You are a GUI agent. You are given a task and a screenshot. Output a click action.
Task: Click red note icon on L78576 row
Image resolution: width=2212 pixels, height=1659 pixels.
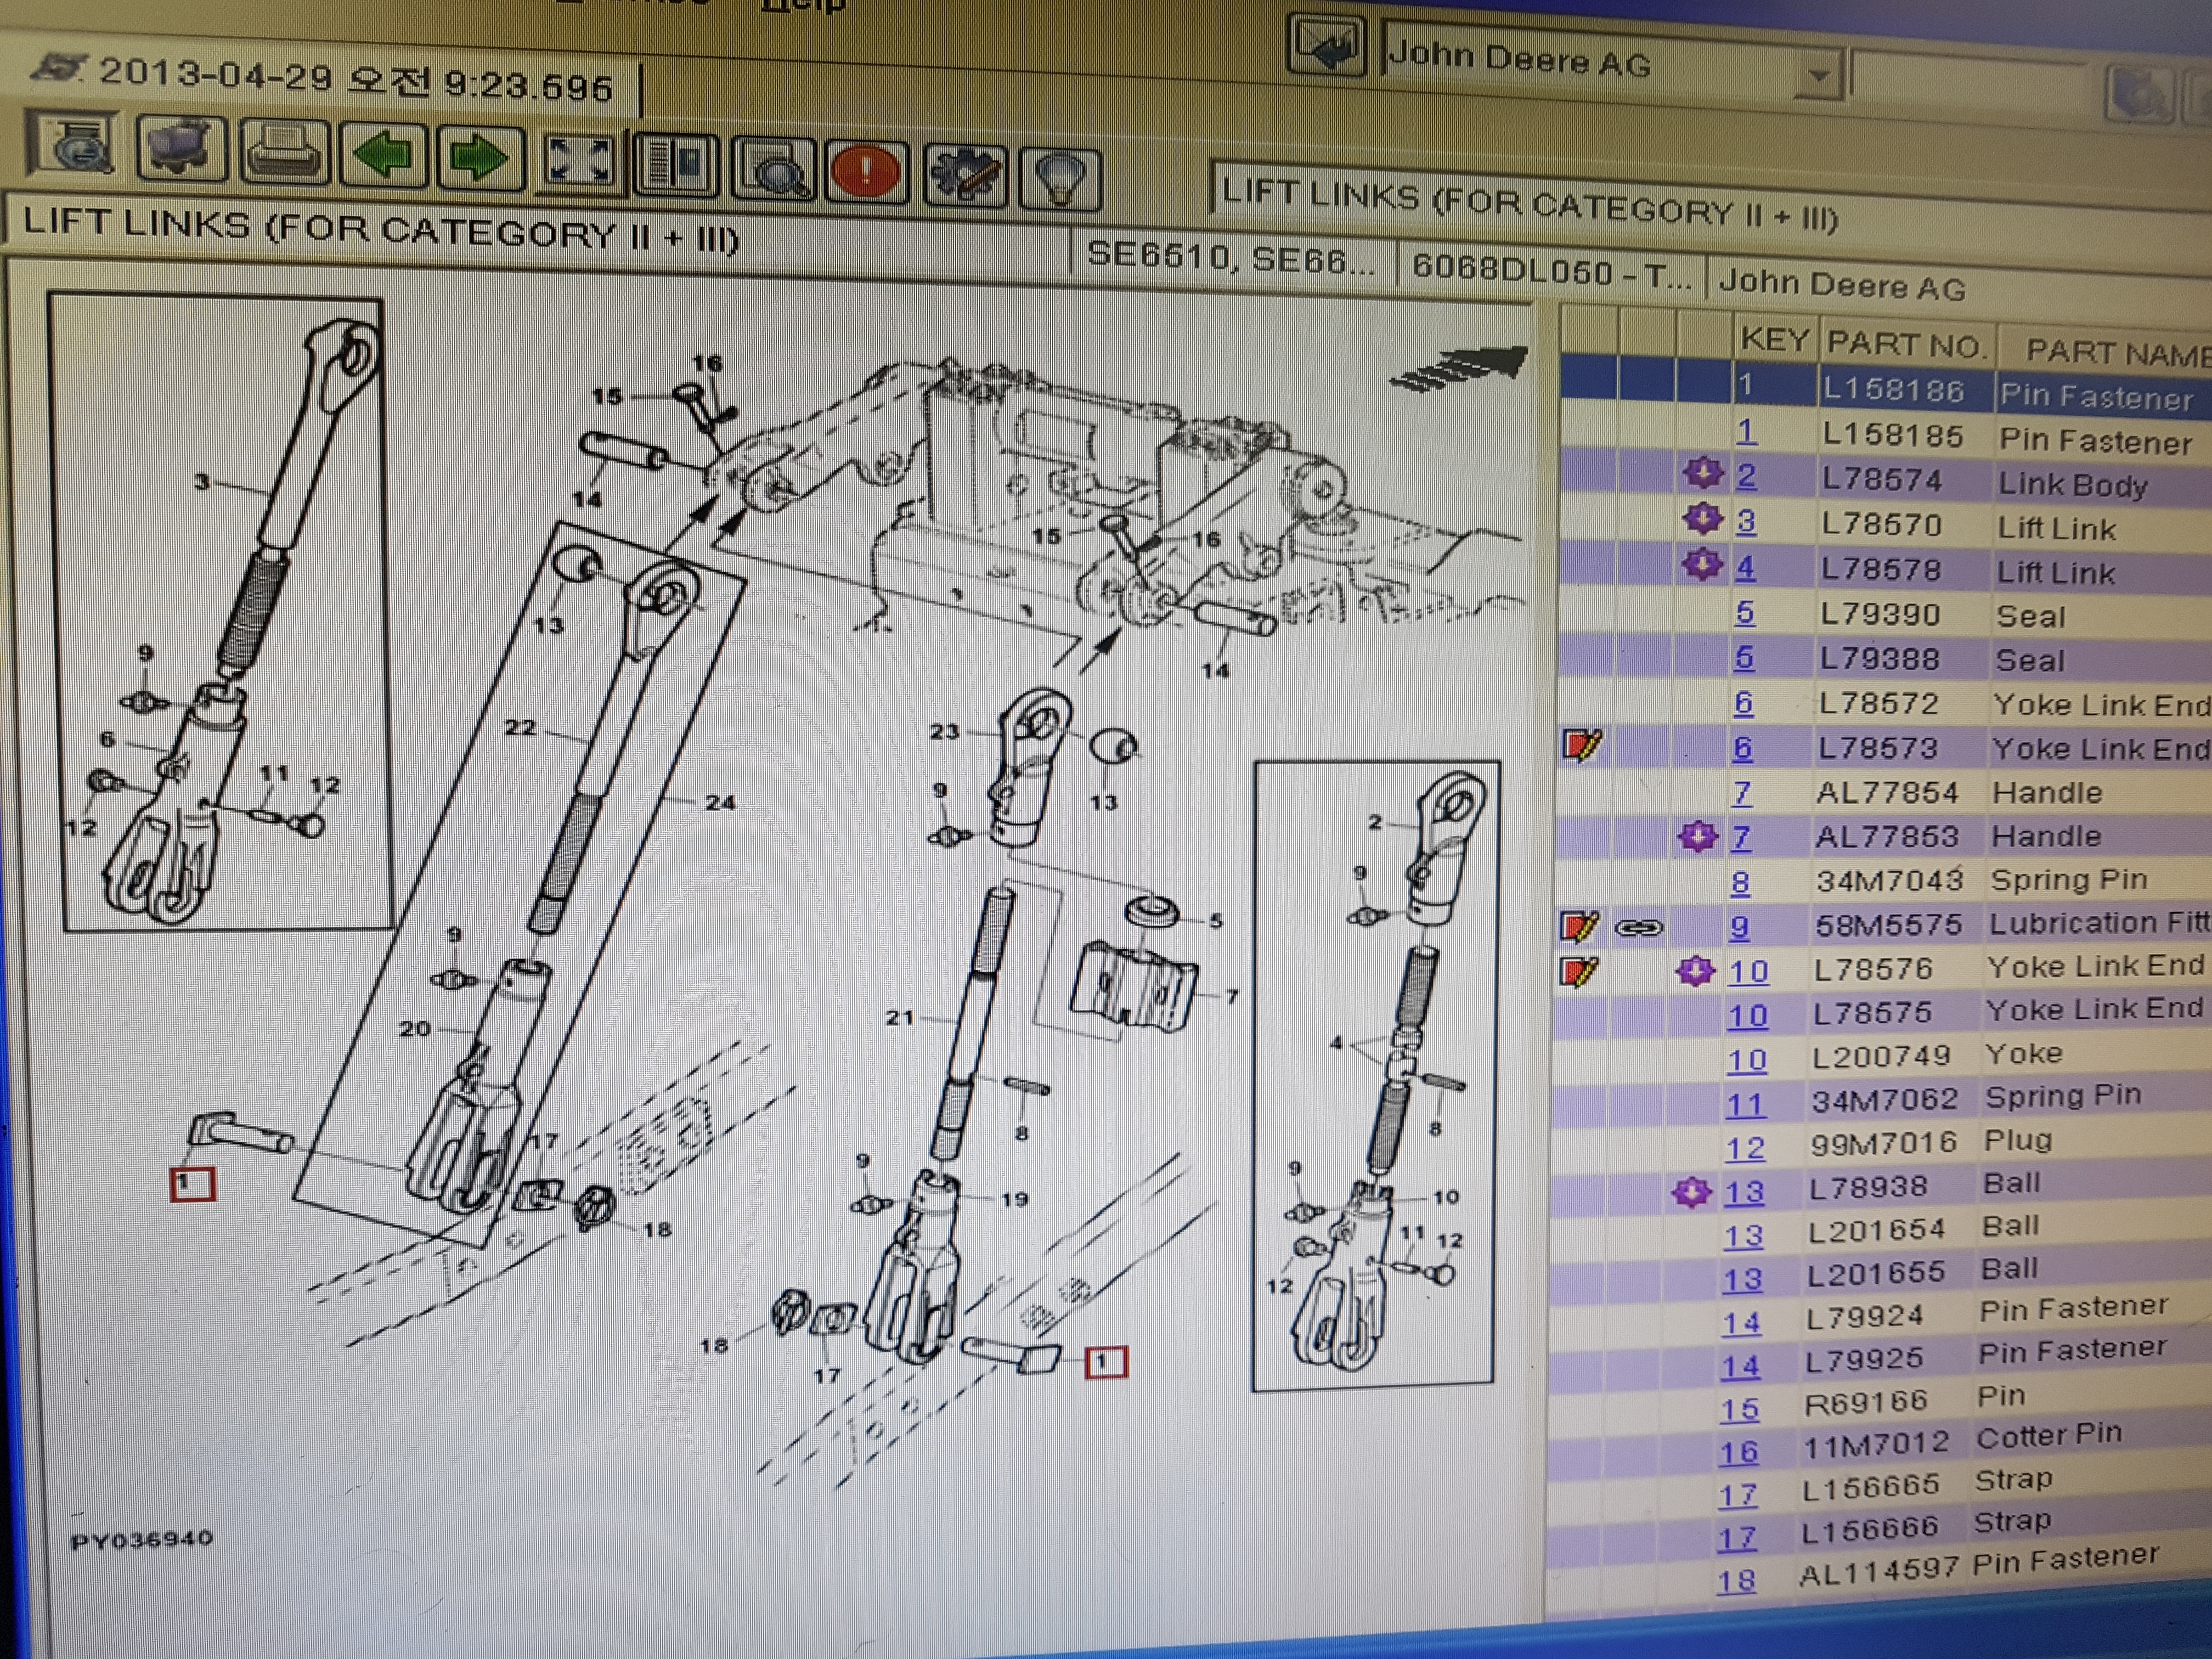coord(1578,971)
